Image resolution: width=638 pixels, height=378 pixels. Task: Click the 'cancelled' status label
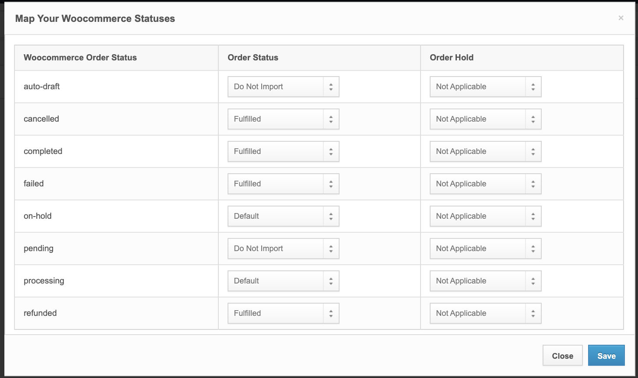[41, 119]
